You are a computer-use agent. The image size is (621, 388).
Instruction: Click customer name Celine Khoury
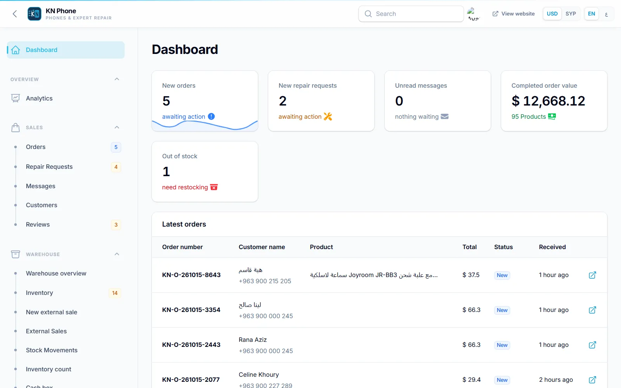click(x=259, y=375)
